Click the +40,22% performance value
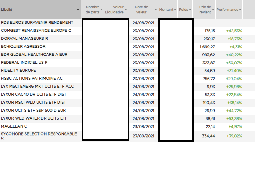Screen dimensions: 255x180 click(x=234, y=55)
